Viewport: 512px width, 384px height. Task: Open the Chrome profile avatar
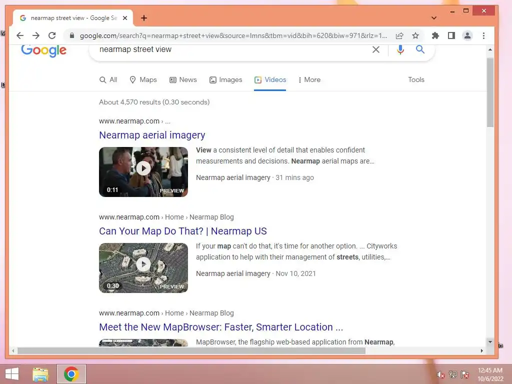coord(467,35)
